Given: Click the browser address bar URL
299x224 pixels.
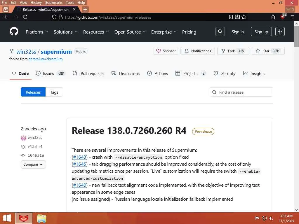Looking at the screenshot, I should click(108, 17).
